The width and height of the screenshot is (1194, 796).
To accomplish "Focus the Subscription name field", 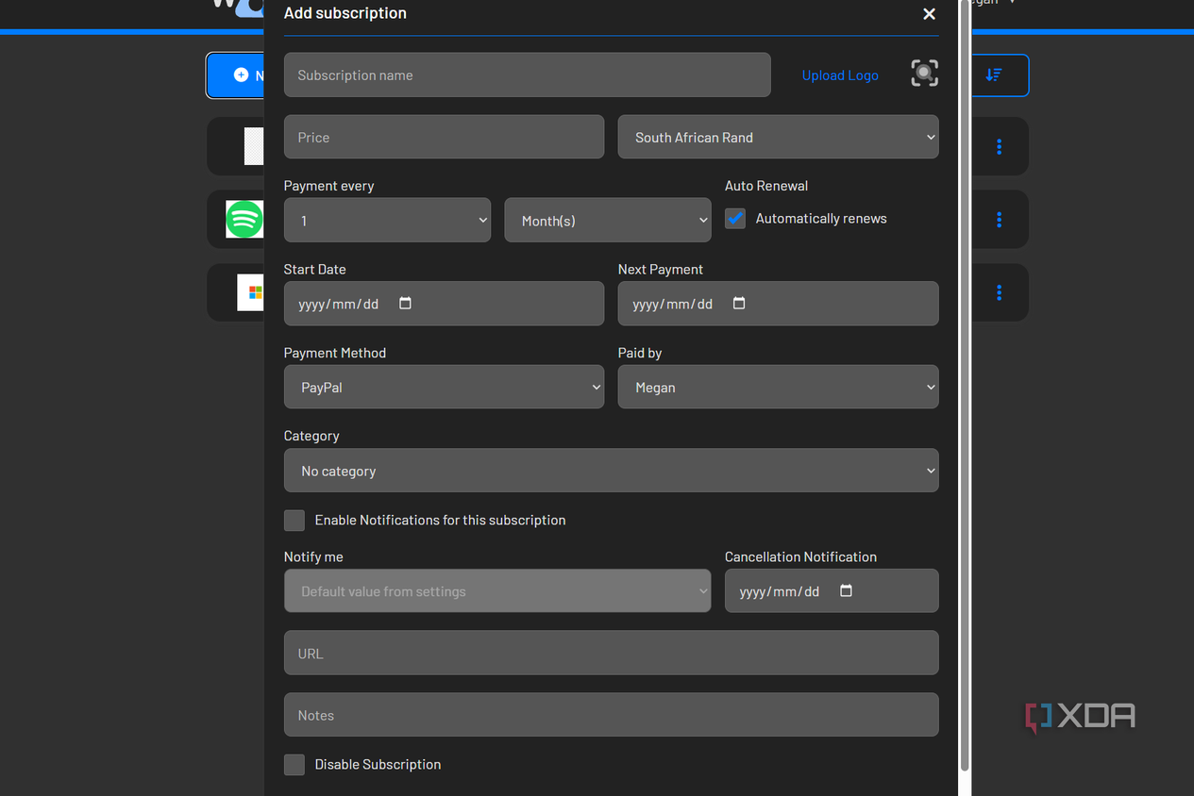I will coord(527,75).
